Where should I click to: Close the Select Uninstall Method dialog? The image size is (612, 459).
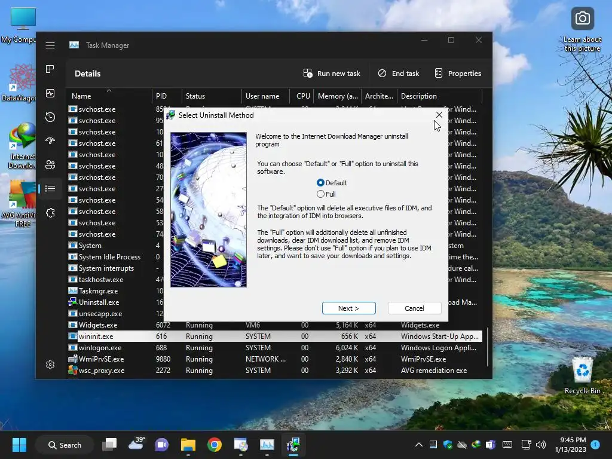coord(439,115)
